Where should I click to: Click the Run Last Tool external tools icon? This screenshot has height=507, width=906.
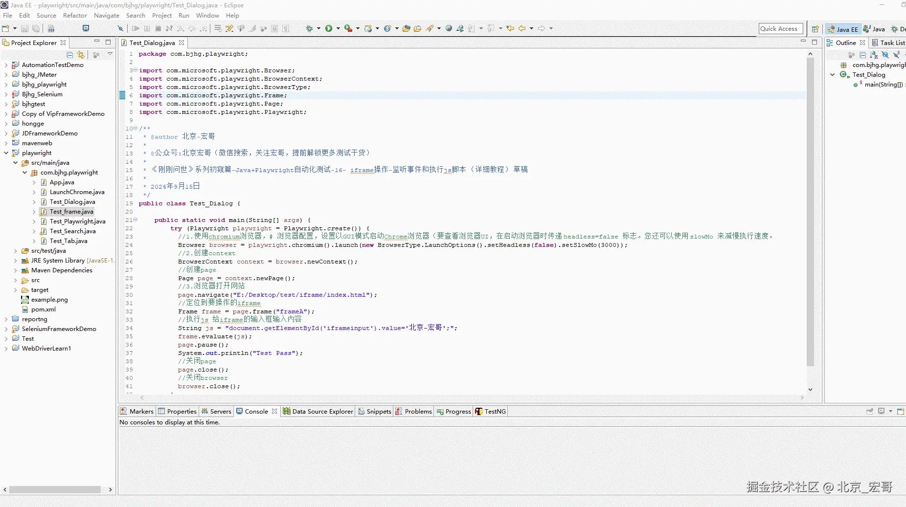[348, 28]
